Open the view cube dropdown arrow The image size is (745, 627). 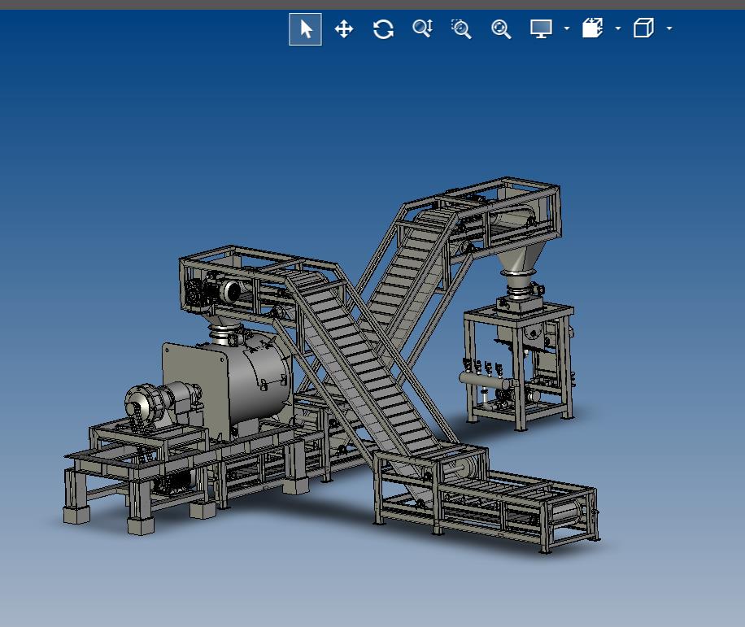[669, 29]
